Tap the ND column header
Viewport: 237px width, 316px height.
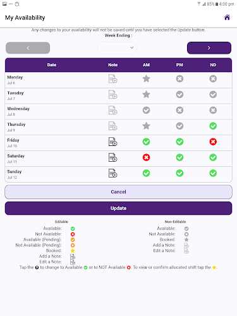click(213, 65)
